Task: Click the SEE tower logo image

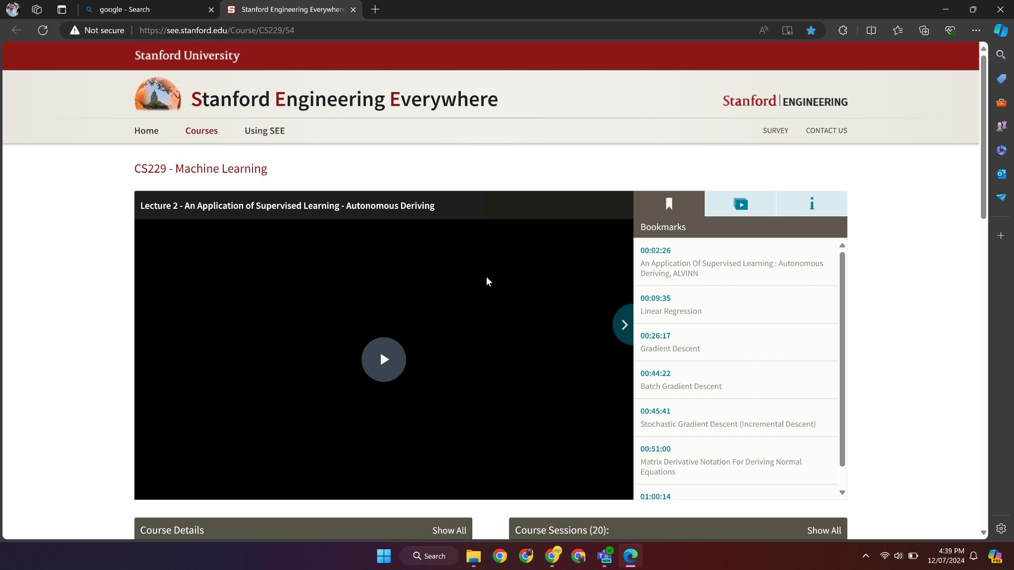Action: pos(157,94)
